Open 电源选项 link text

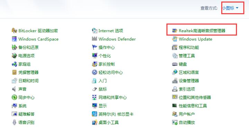(x=26, y=56)
